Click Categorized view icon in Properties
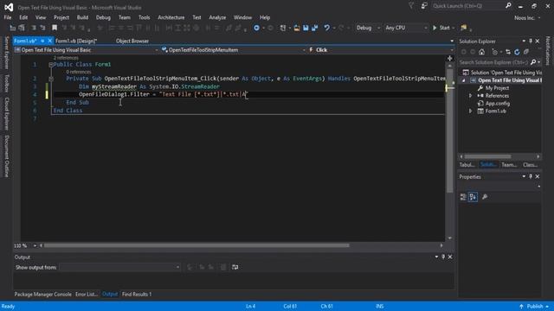The image size is (554, 311). (463, 197)
